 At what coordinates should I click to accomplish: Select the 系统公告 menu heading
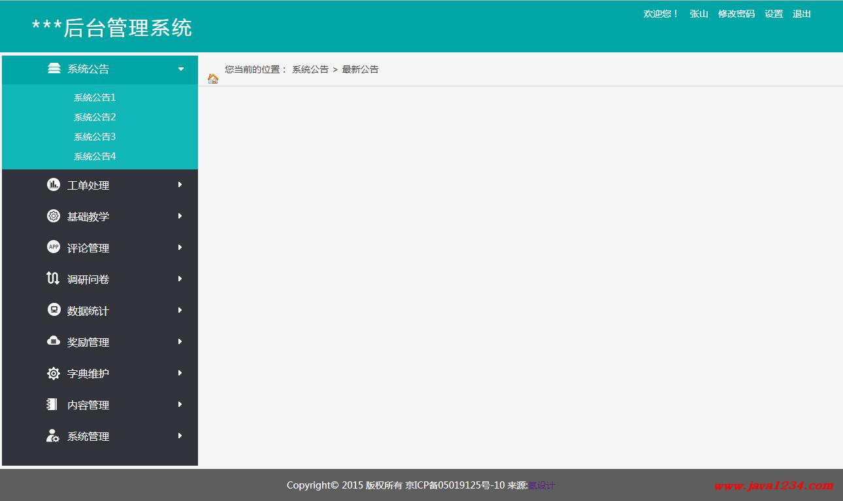coord(88,69)
